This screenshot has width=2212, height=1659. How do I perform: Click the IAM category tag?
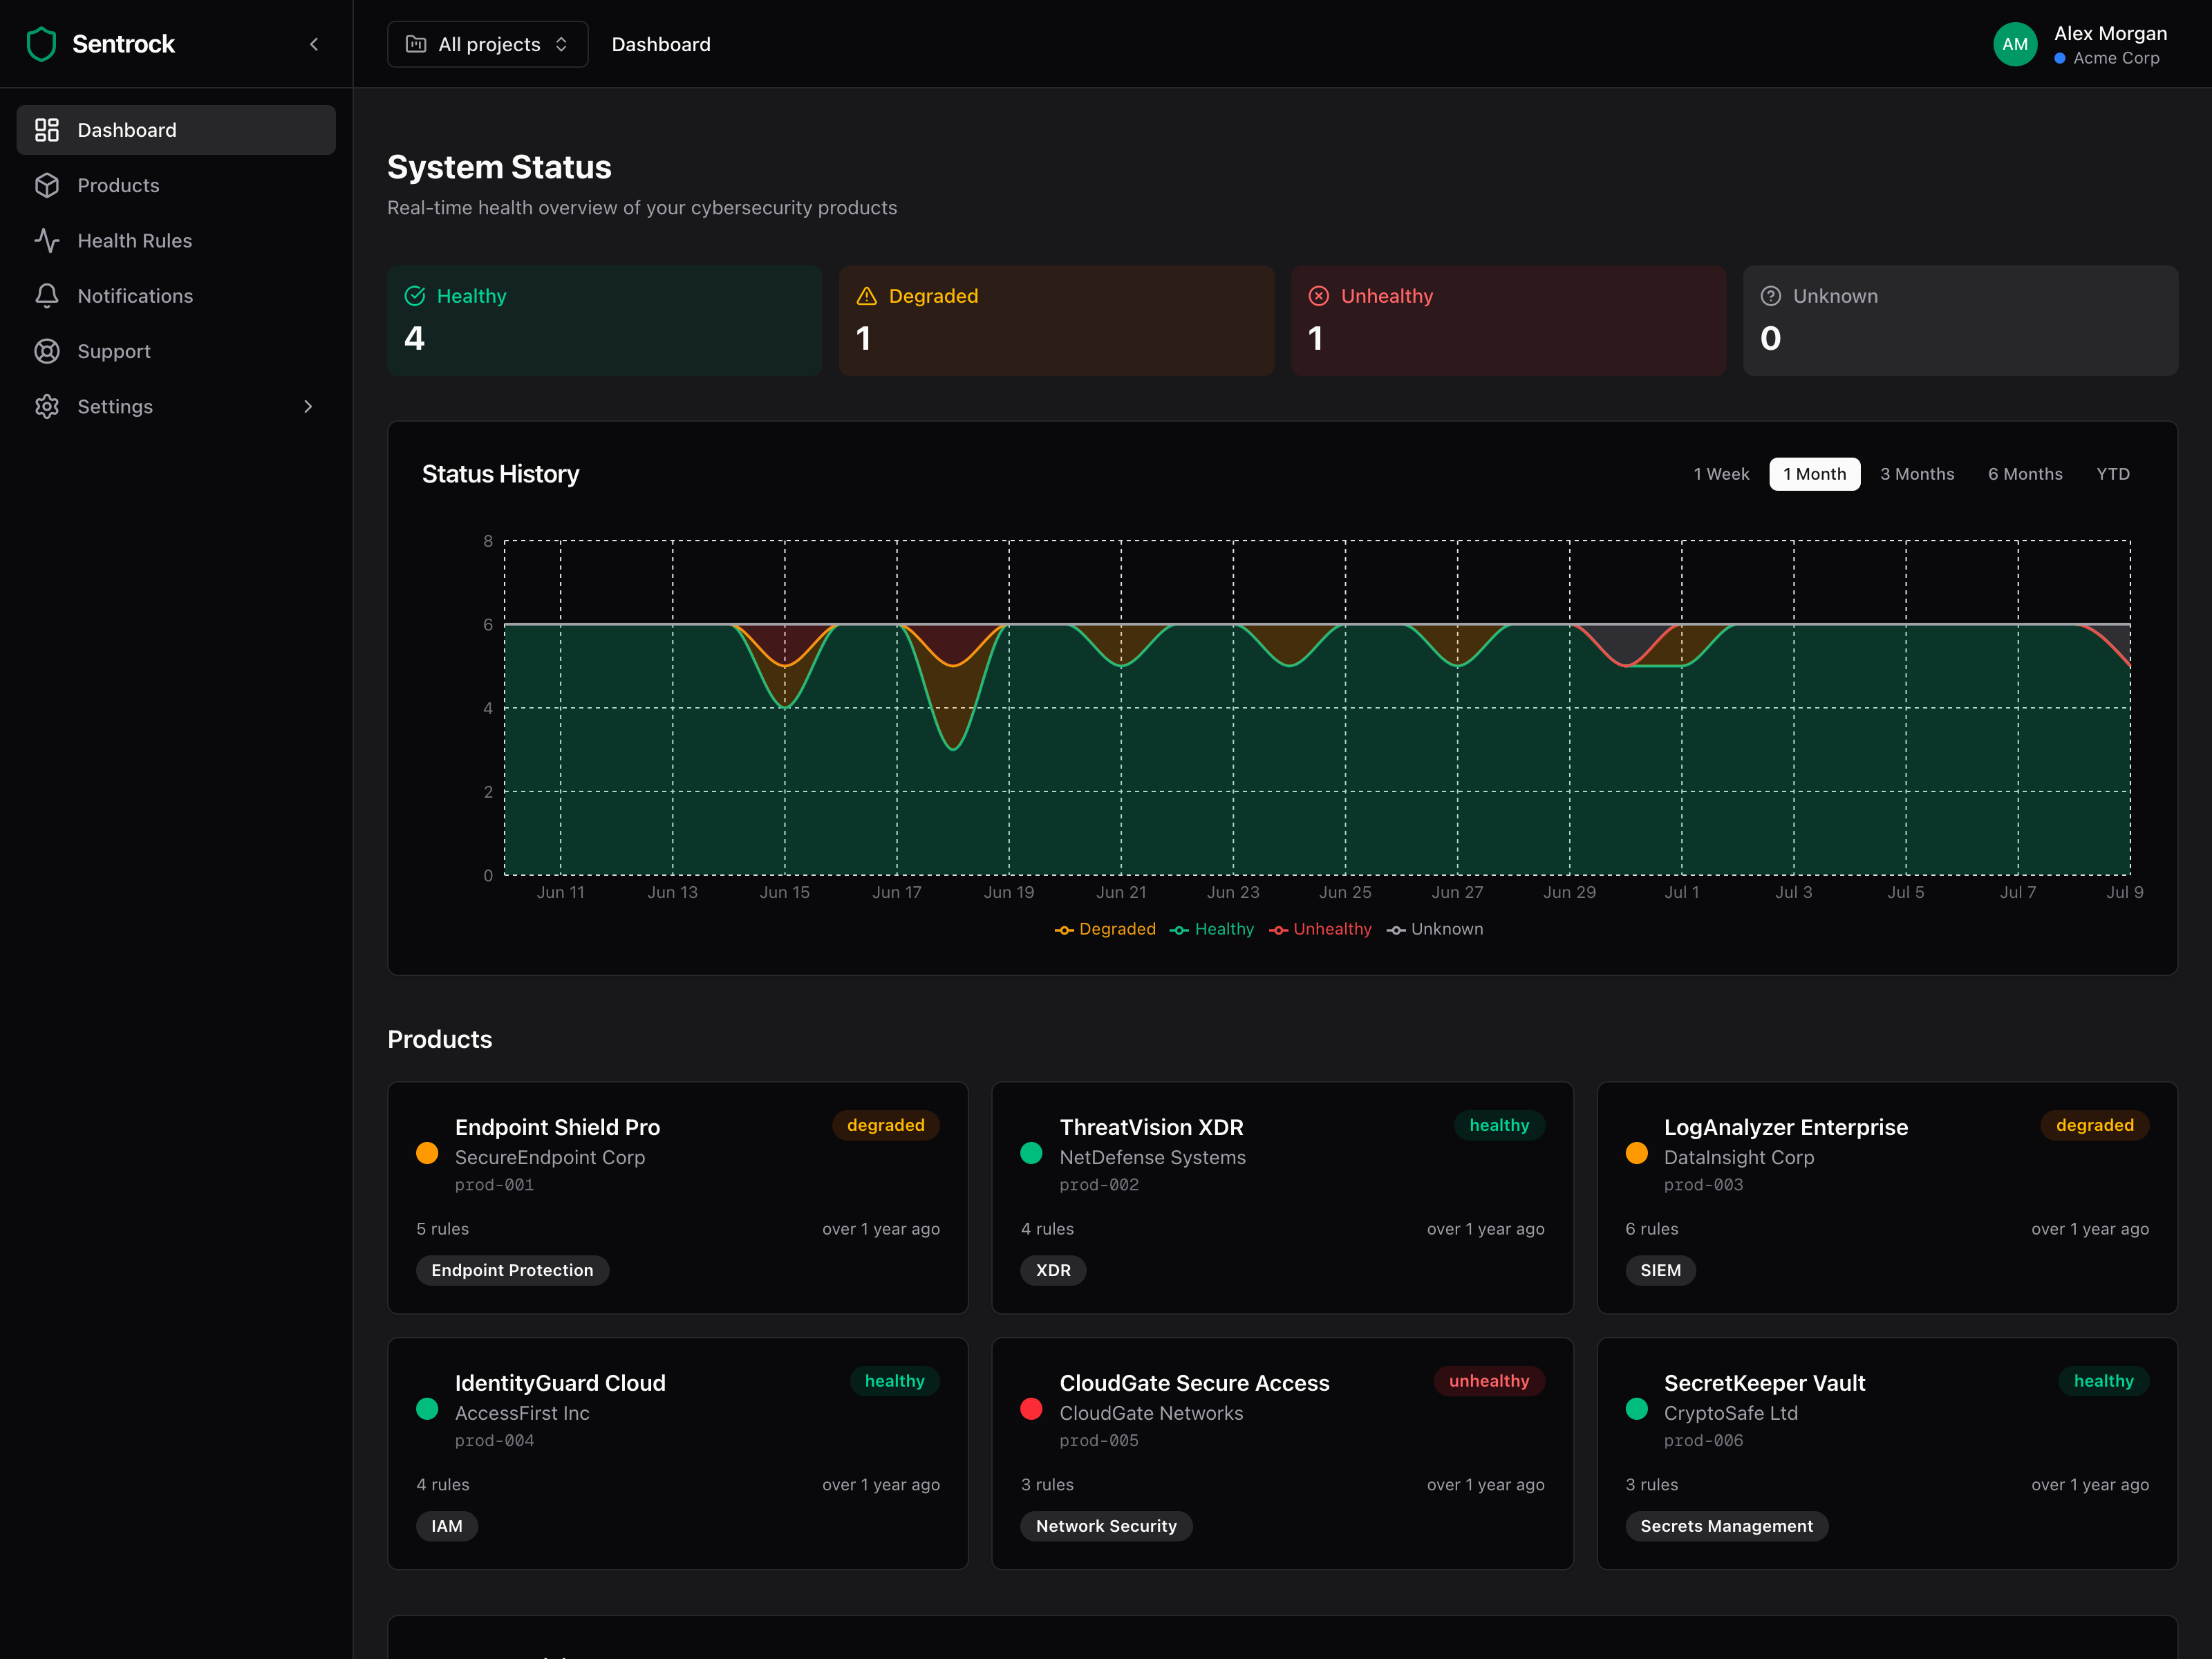(x=446, y=1526)
